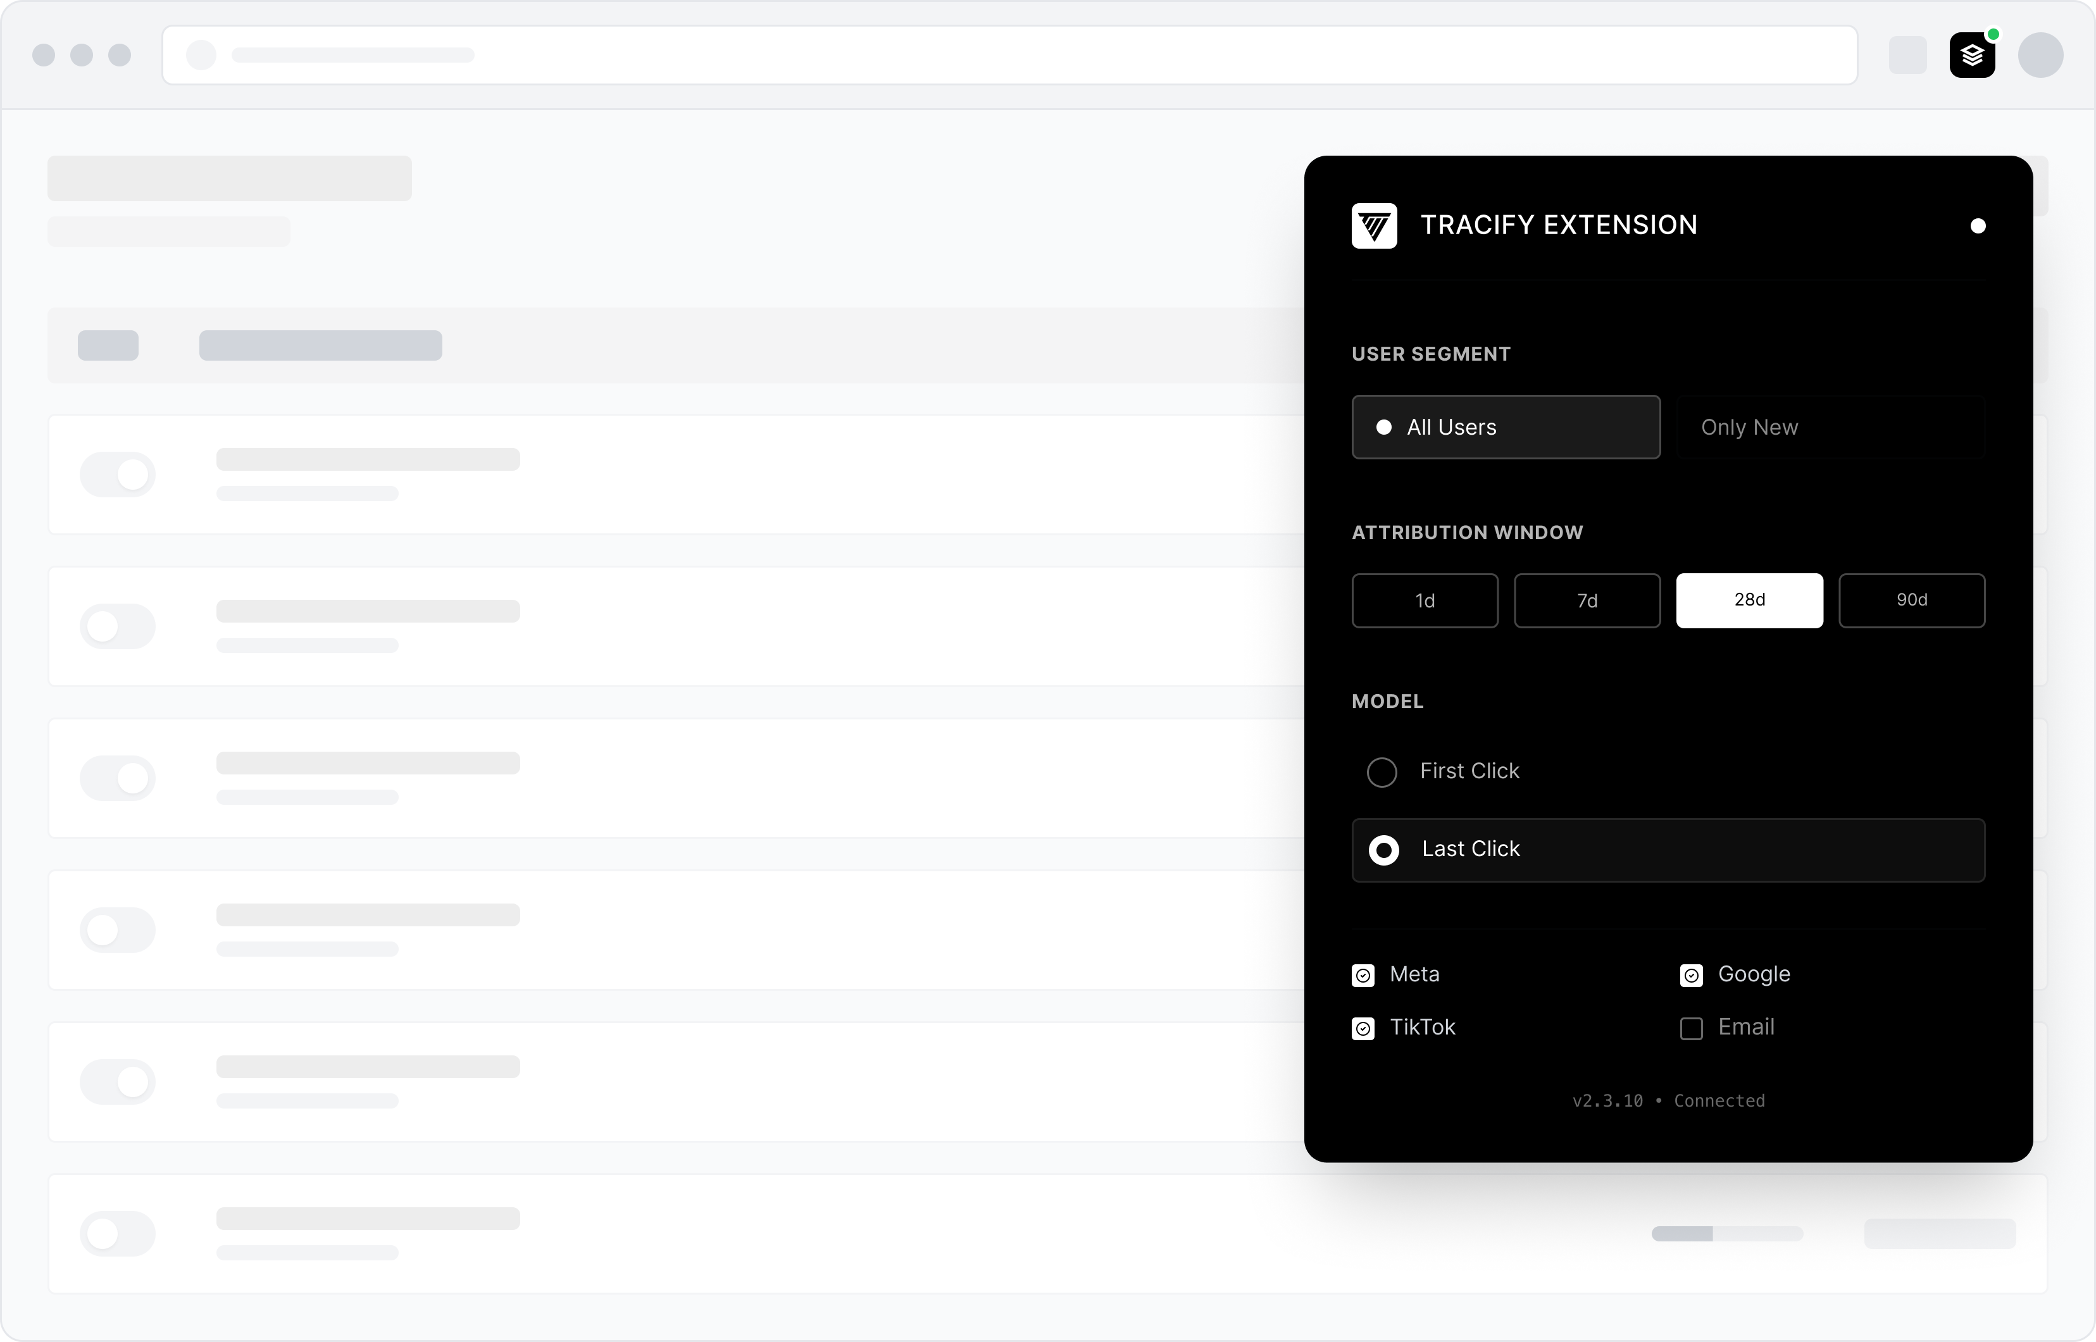Click the circle icon in the address bar
Viewport: 2096px width, 1342px height.
point(201,55)
